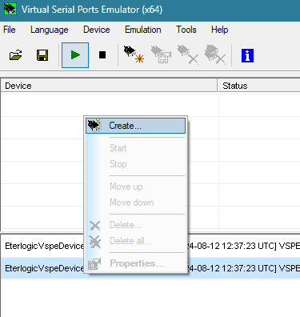The width and height of the screenshot is (300, 317).
Task: Stop emulation with black square button
Action: pos(102,55)
